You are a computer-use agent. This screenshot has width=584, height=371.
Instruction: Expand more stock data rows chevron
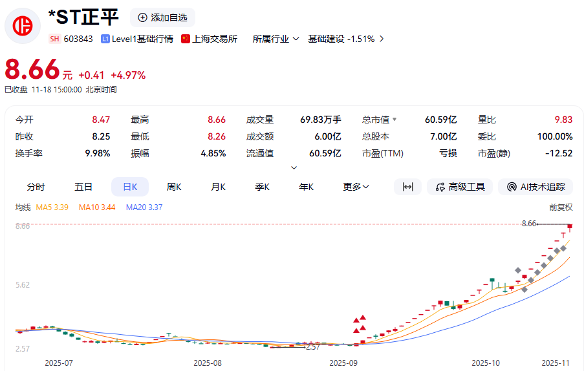[294, 167]
